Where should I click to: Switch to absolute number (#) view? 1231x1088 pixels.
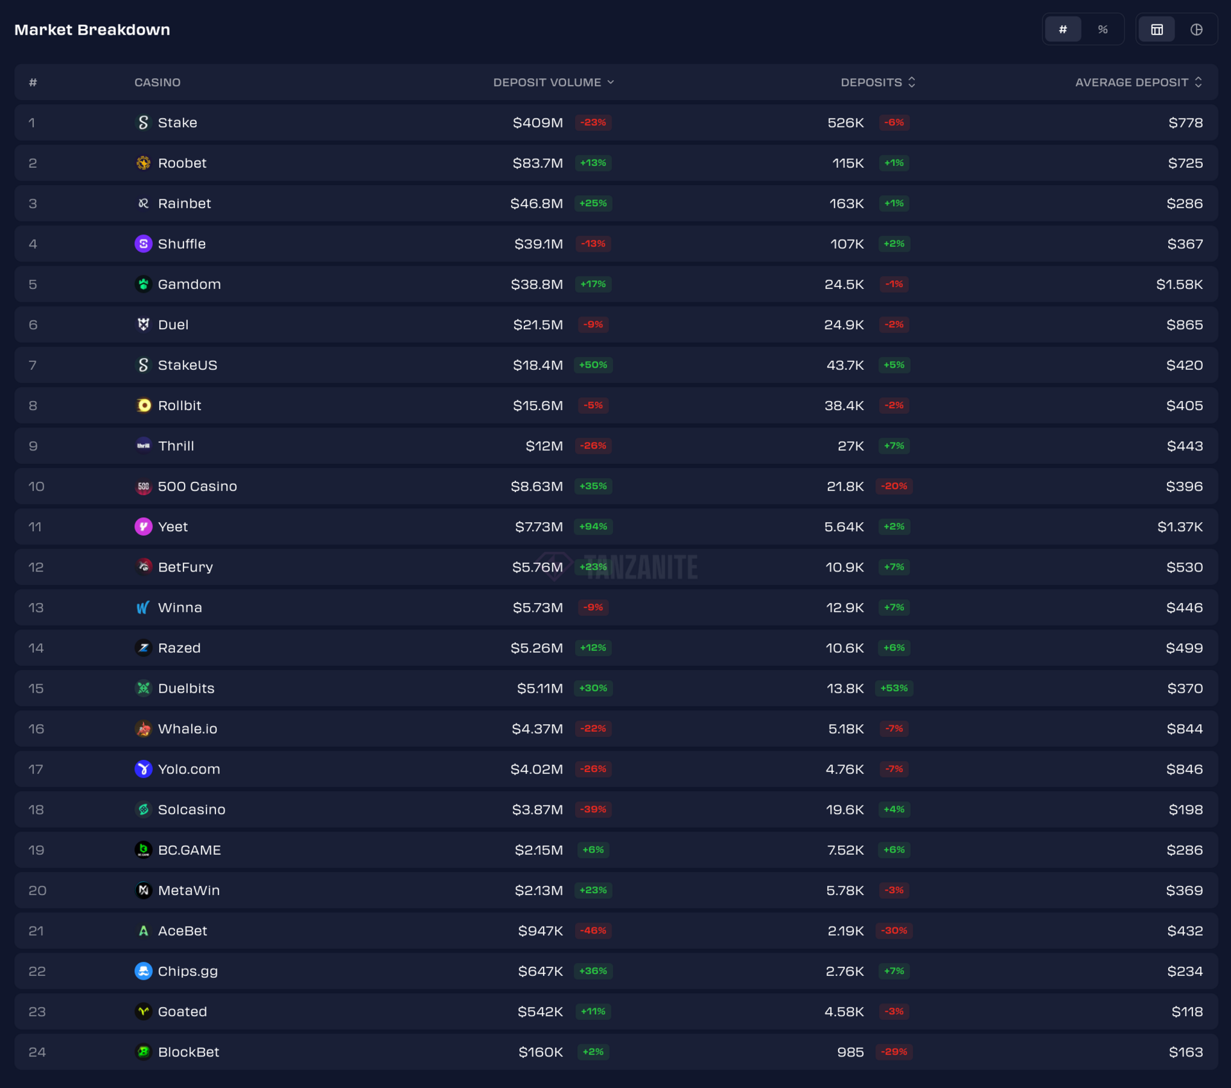click(1062, 29)
